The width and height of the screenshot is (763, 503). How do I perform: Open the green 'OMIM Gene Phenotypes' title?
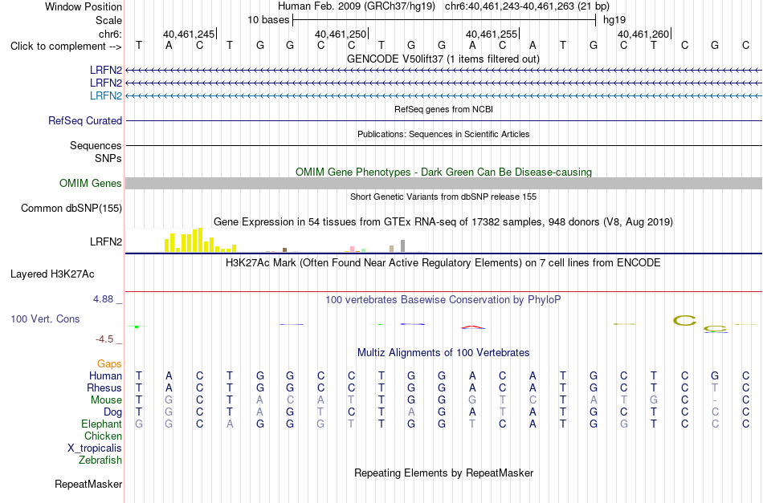pos(443,172)
